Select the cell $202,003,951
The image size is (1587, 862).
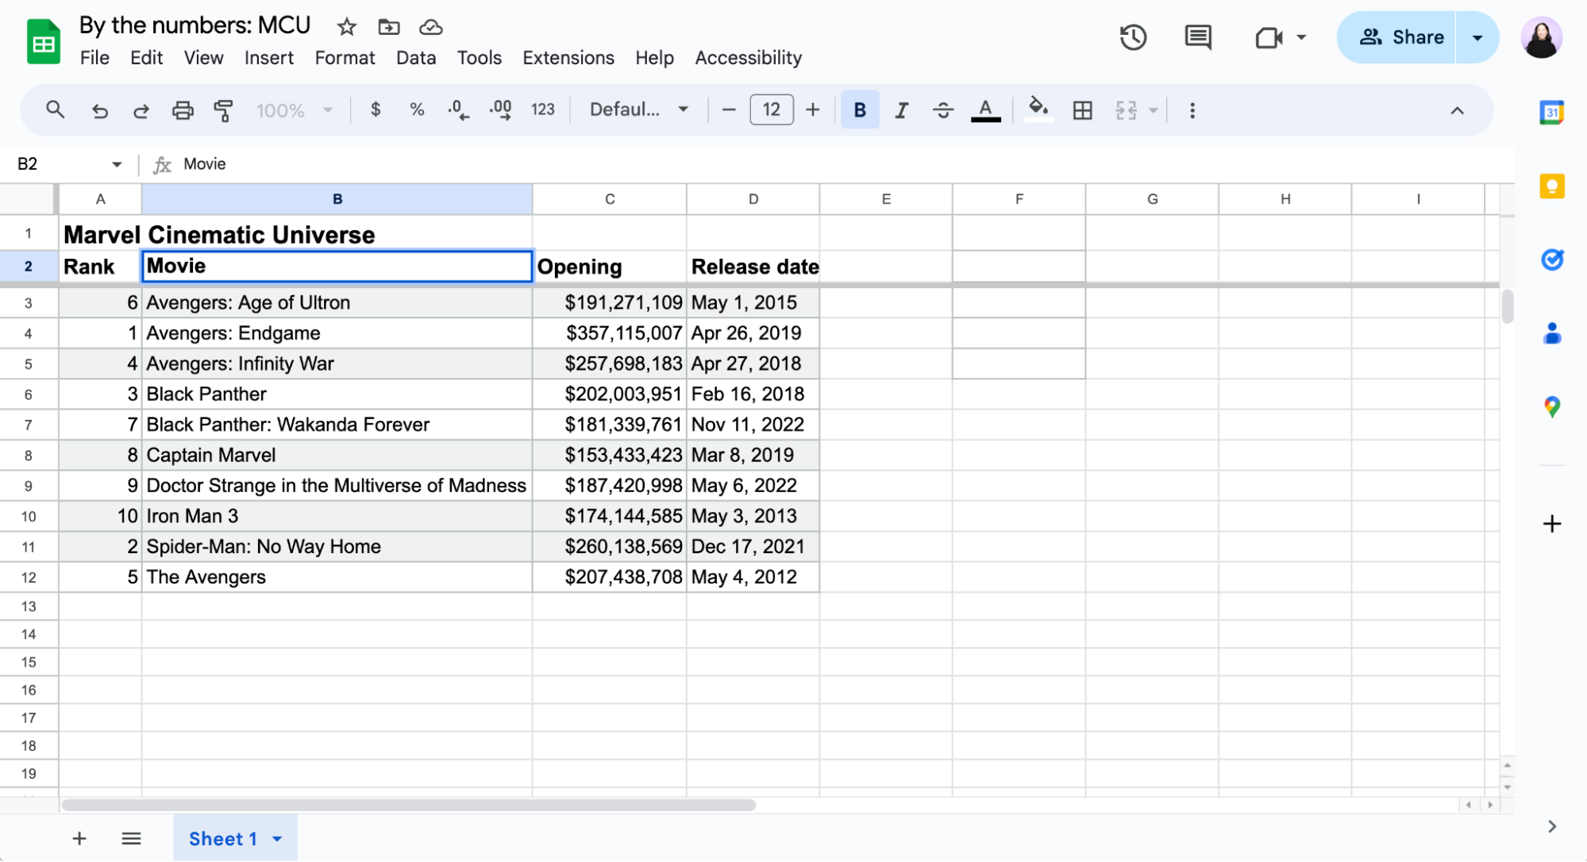click(x=609, y=394)
